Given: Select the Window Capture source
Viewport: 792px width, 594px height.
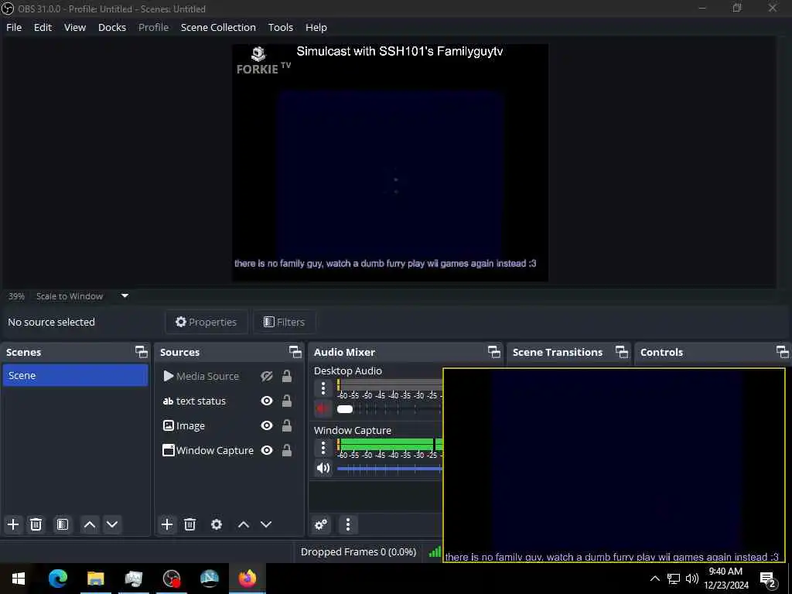Looking at the screenshot, I should [214, 451].
